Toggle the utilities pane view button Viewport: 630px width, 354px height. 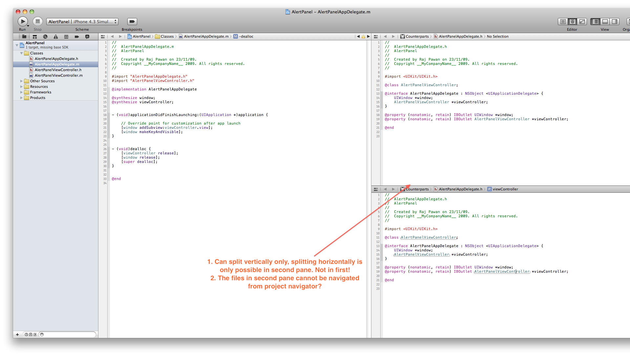tap(615, 22)
